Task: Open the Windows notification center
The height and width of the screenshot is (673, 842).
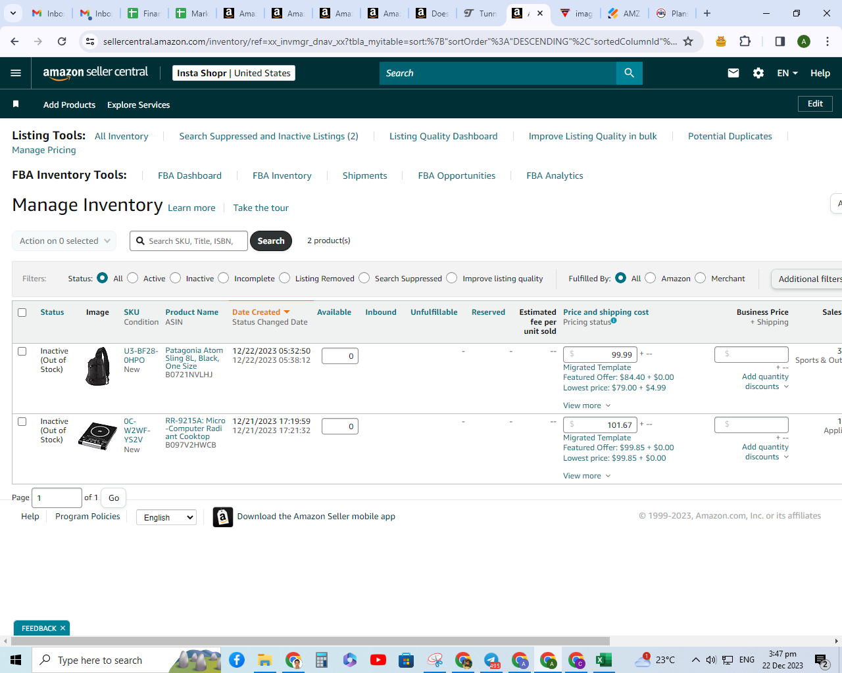Action: pyautogui.click(x=821, y=660)
